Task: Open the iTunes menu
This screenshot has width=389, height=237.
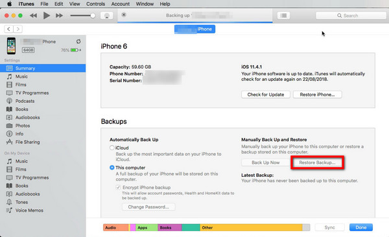Action: tap(27, 4)
